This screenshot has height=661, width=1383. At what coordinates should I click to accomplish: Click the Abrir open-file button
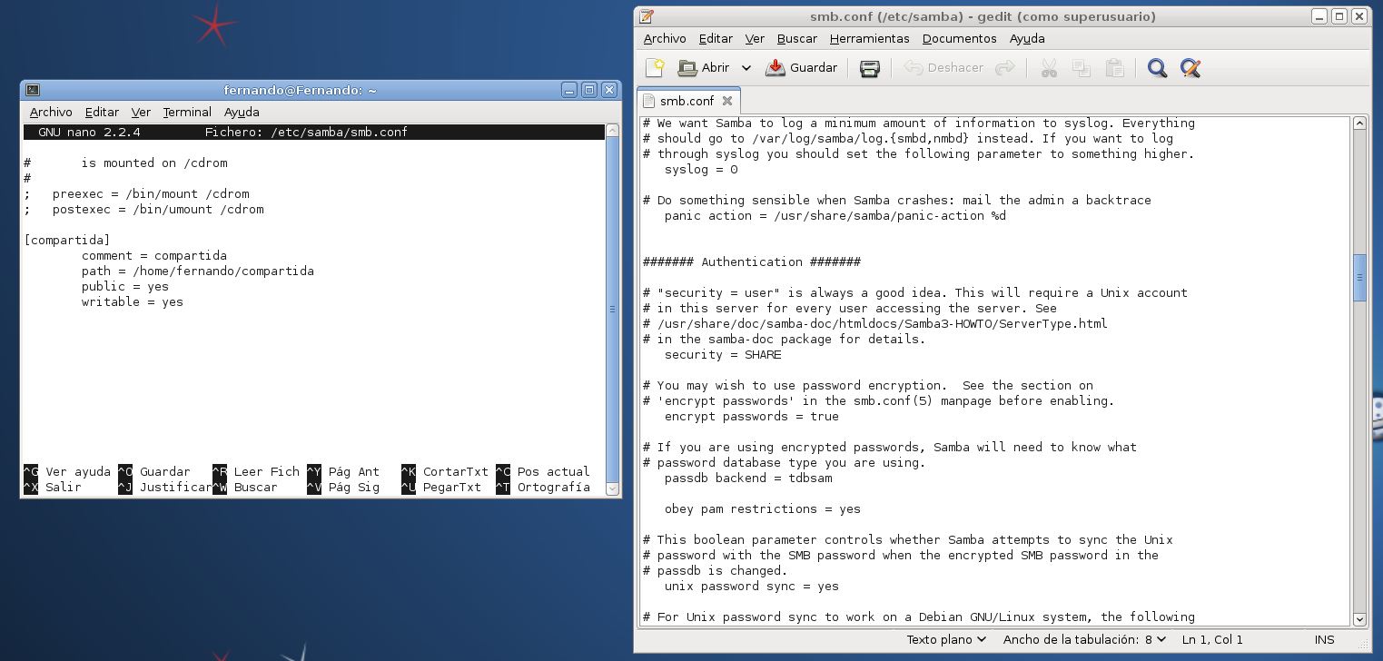(x=705, y=68)
